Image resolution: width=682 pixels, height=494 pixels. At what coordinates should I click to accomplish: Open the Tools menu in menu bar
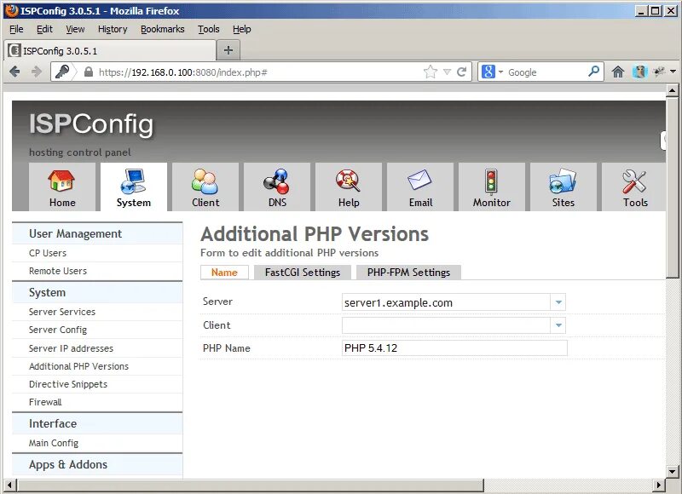[209, 29]
